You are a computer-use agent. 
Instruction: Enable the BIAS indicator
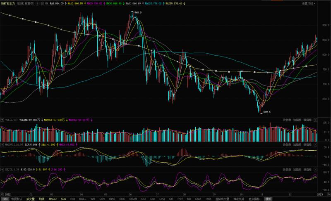pos(112,199)
